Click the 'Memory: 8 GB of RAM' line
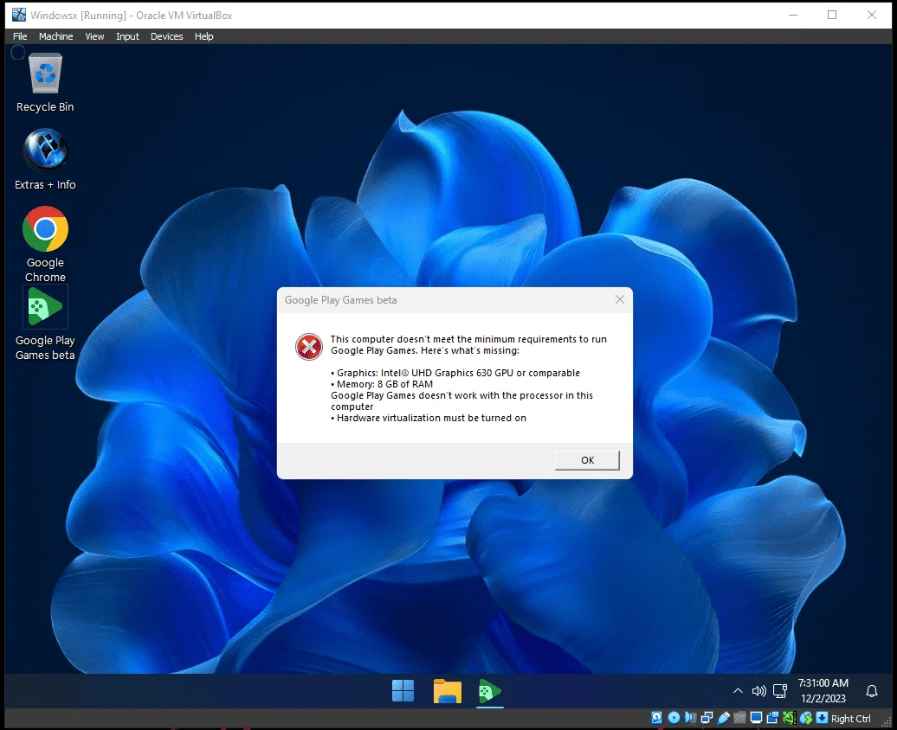 point(382,384)
